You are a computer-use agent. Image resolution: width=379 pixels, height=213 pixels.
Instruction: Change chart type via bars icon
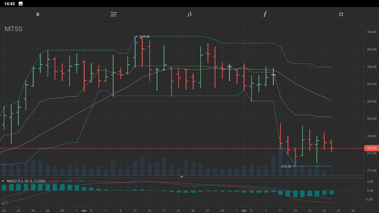[x=189, y=14]
